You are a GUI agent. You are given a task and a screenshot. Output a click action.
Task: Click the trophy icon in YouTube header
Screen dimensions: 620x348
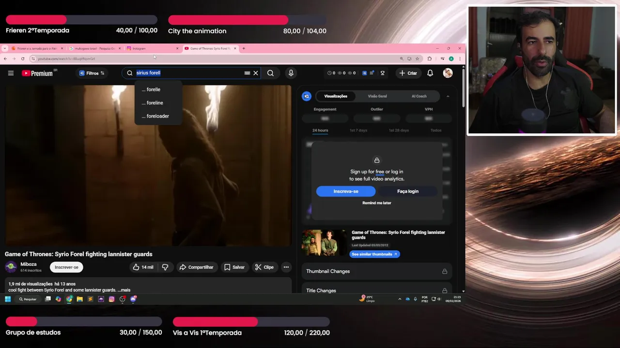tap(382, 73)
